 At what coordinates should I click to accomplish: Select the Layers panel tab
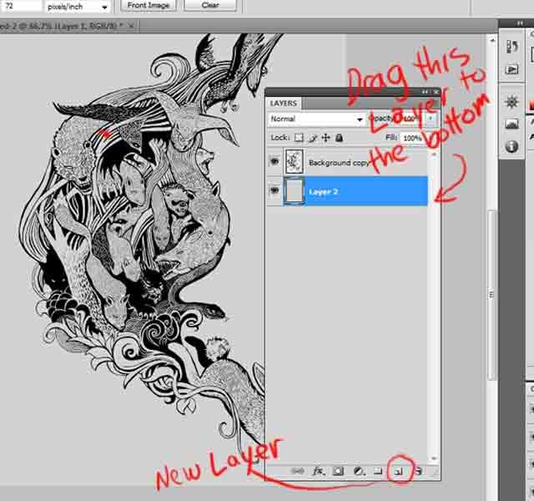click(284, 103)
